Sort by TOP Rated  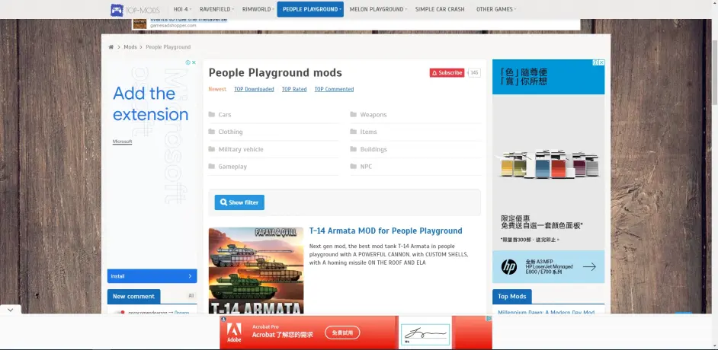coord(294,89)
